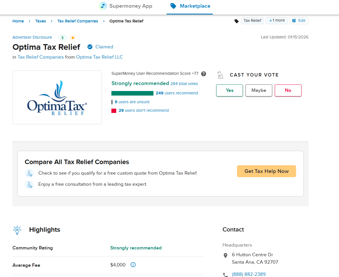Screen dimensions: 339x277
Task: Click the gray unsure bar marker
Action: tap(112, 102)
